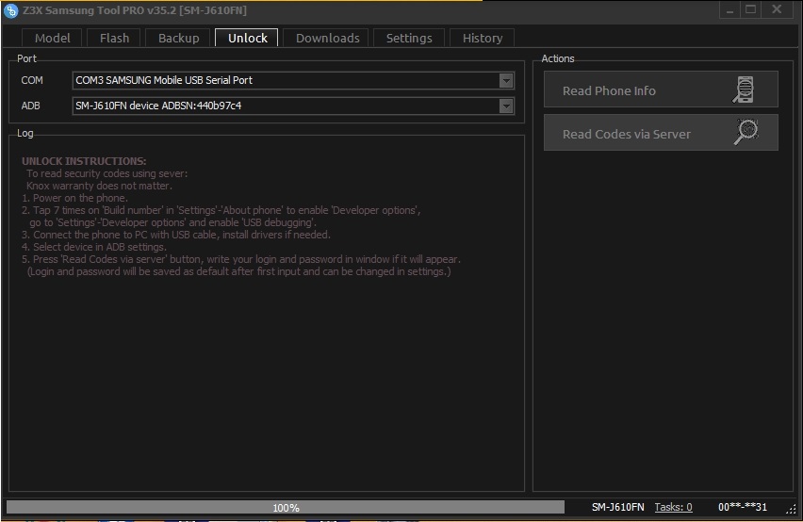This screenshot has width=803, height=522.
Task: Click the 00**-**31 status text
Action: click(x=742, y=507)
